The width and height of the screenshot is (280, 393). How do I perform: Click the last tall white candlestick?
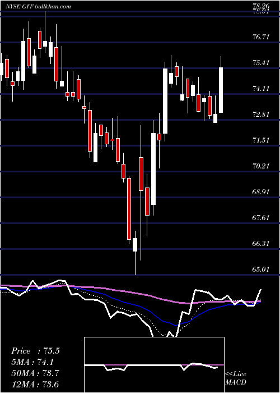tap(221, 90)
